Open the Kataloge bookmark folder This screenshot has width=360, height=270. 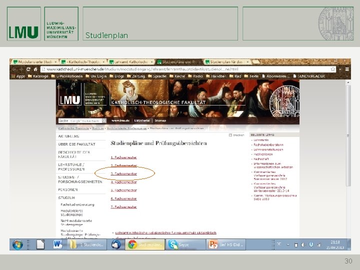point(38,76)
